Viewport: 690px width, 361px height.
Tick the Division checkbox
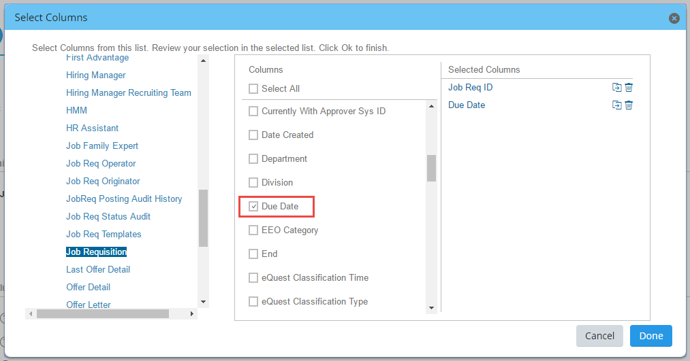coord(253,182)
